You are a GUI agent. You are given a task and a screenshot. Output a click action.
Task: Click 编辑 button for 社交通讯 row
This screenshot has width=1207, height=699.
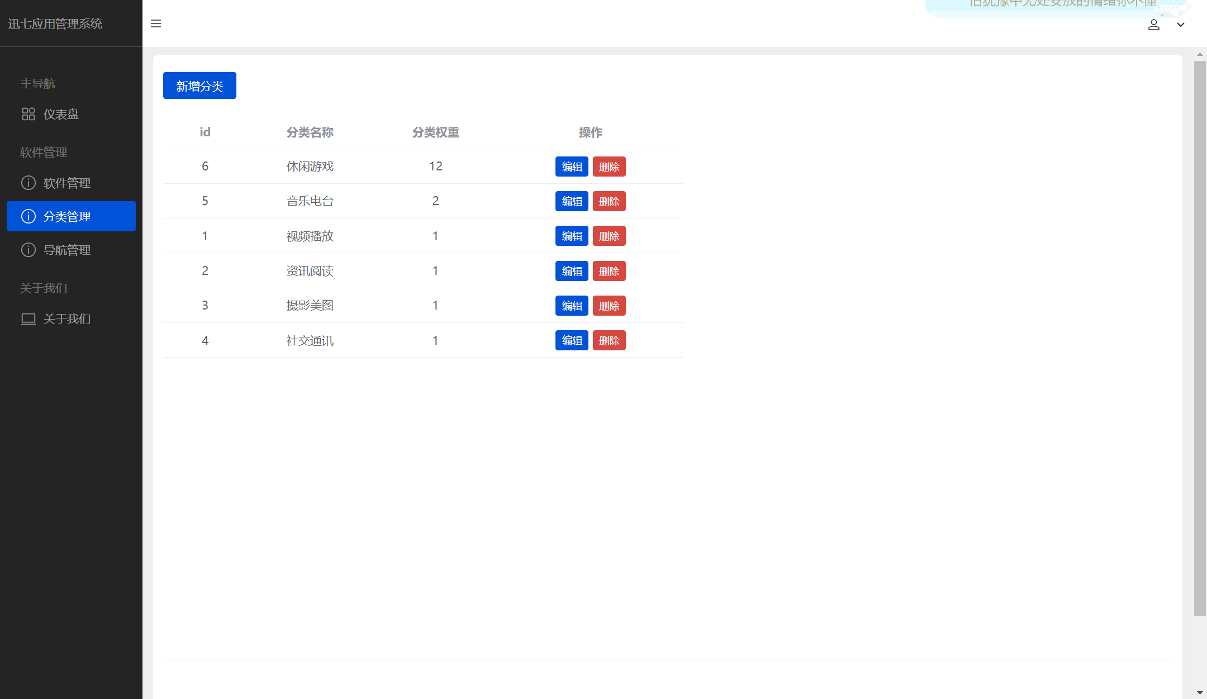pyautogui.click(x=572, y=340)
